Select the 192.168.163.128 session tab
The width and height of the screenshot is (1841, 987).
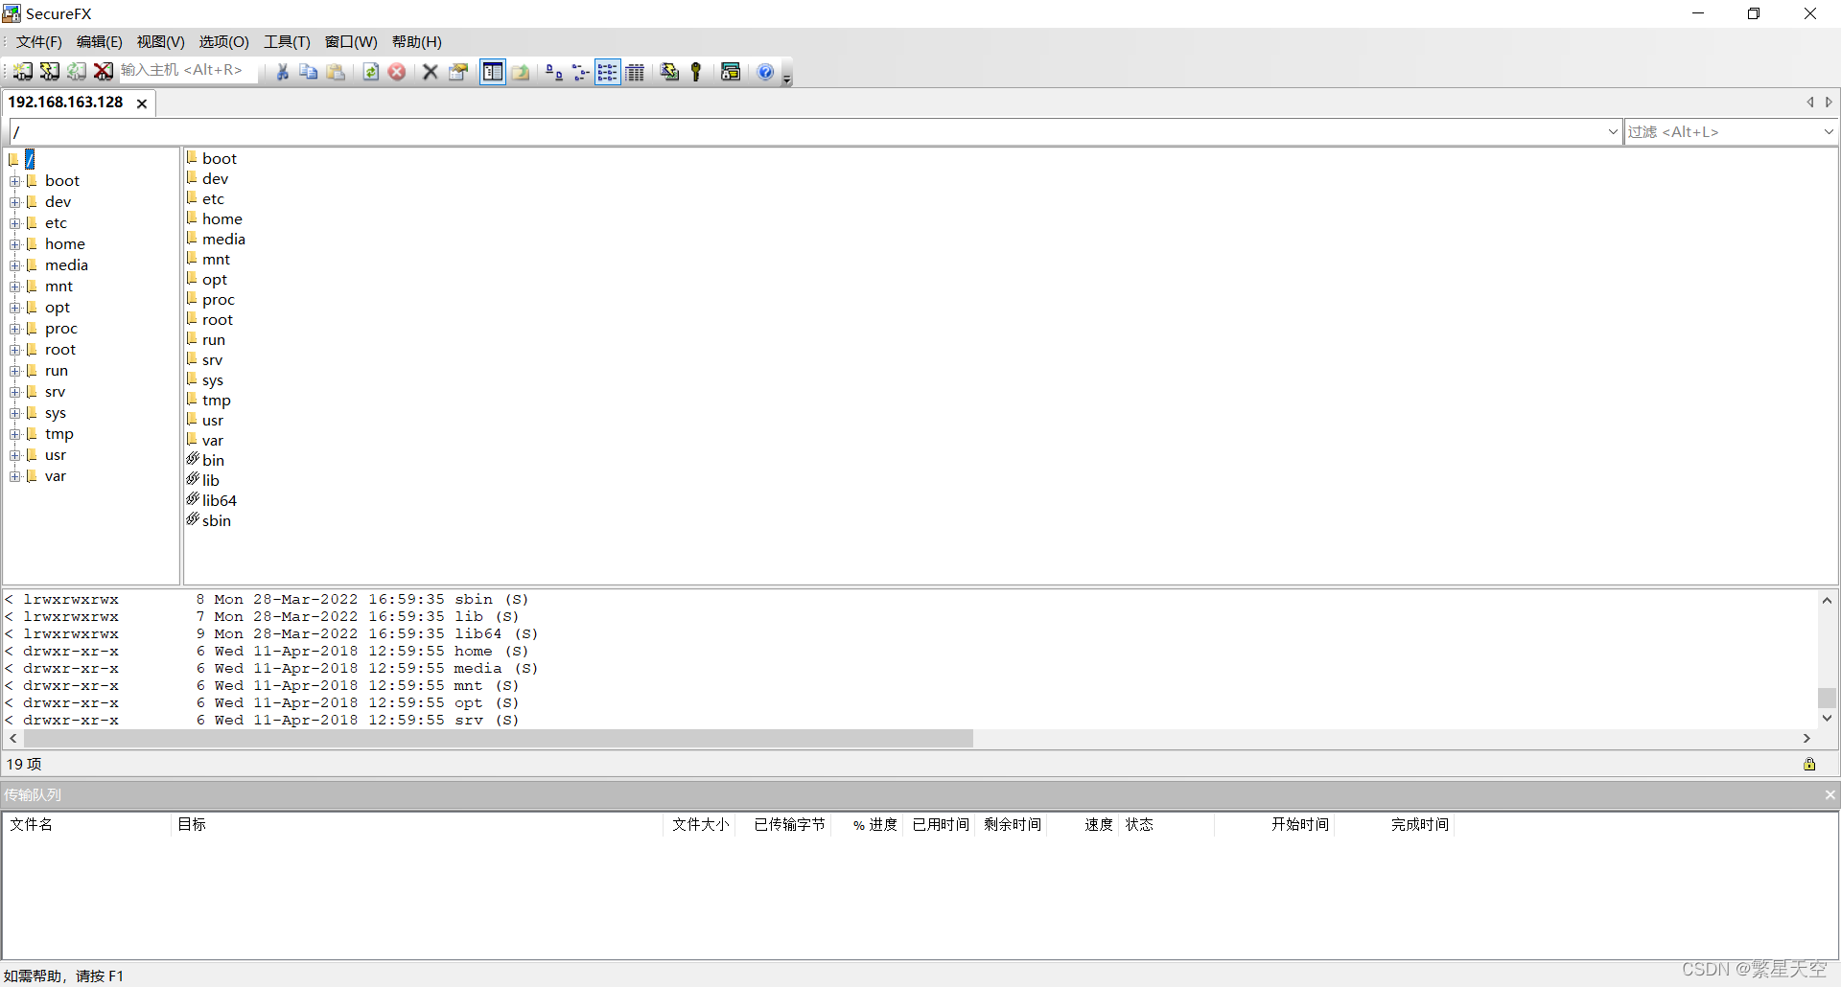(66, 103)
